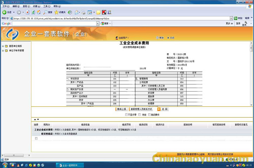Refresh the page with the green arrows icon
Image resolution: width=254 pixels, height=168 pixels.
33,12
